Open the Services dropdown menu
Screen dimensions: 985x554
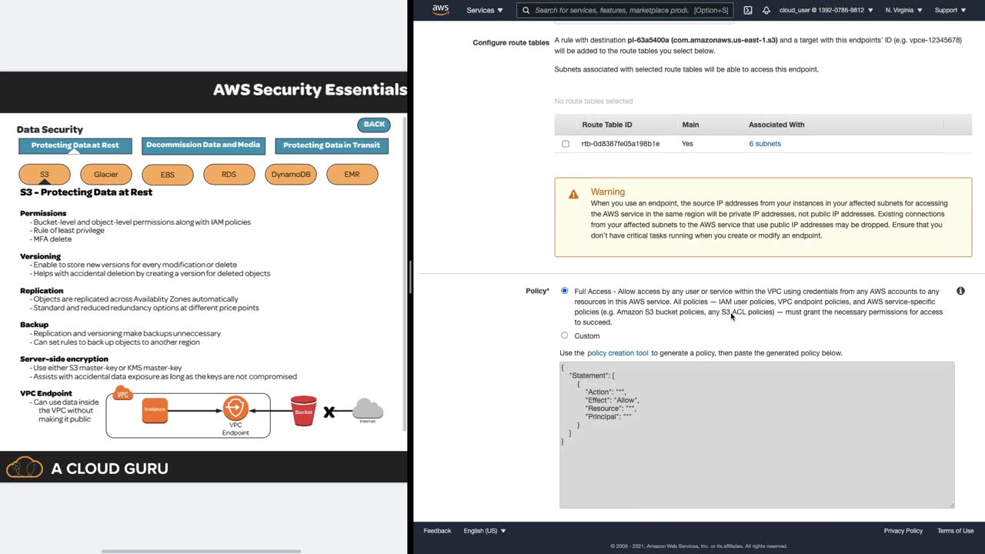point(485,10)
